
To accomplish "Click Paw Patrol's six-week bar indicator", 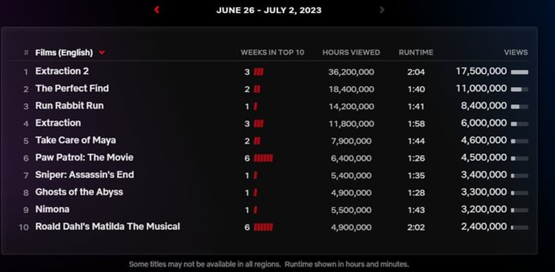I will pos(263,158).
